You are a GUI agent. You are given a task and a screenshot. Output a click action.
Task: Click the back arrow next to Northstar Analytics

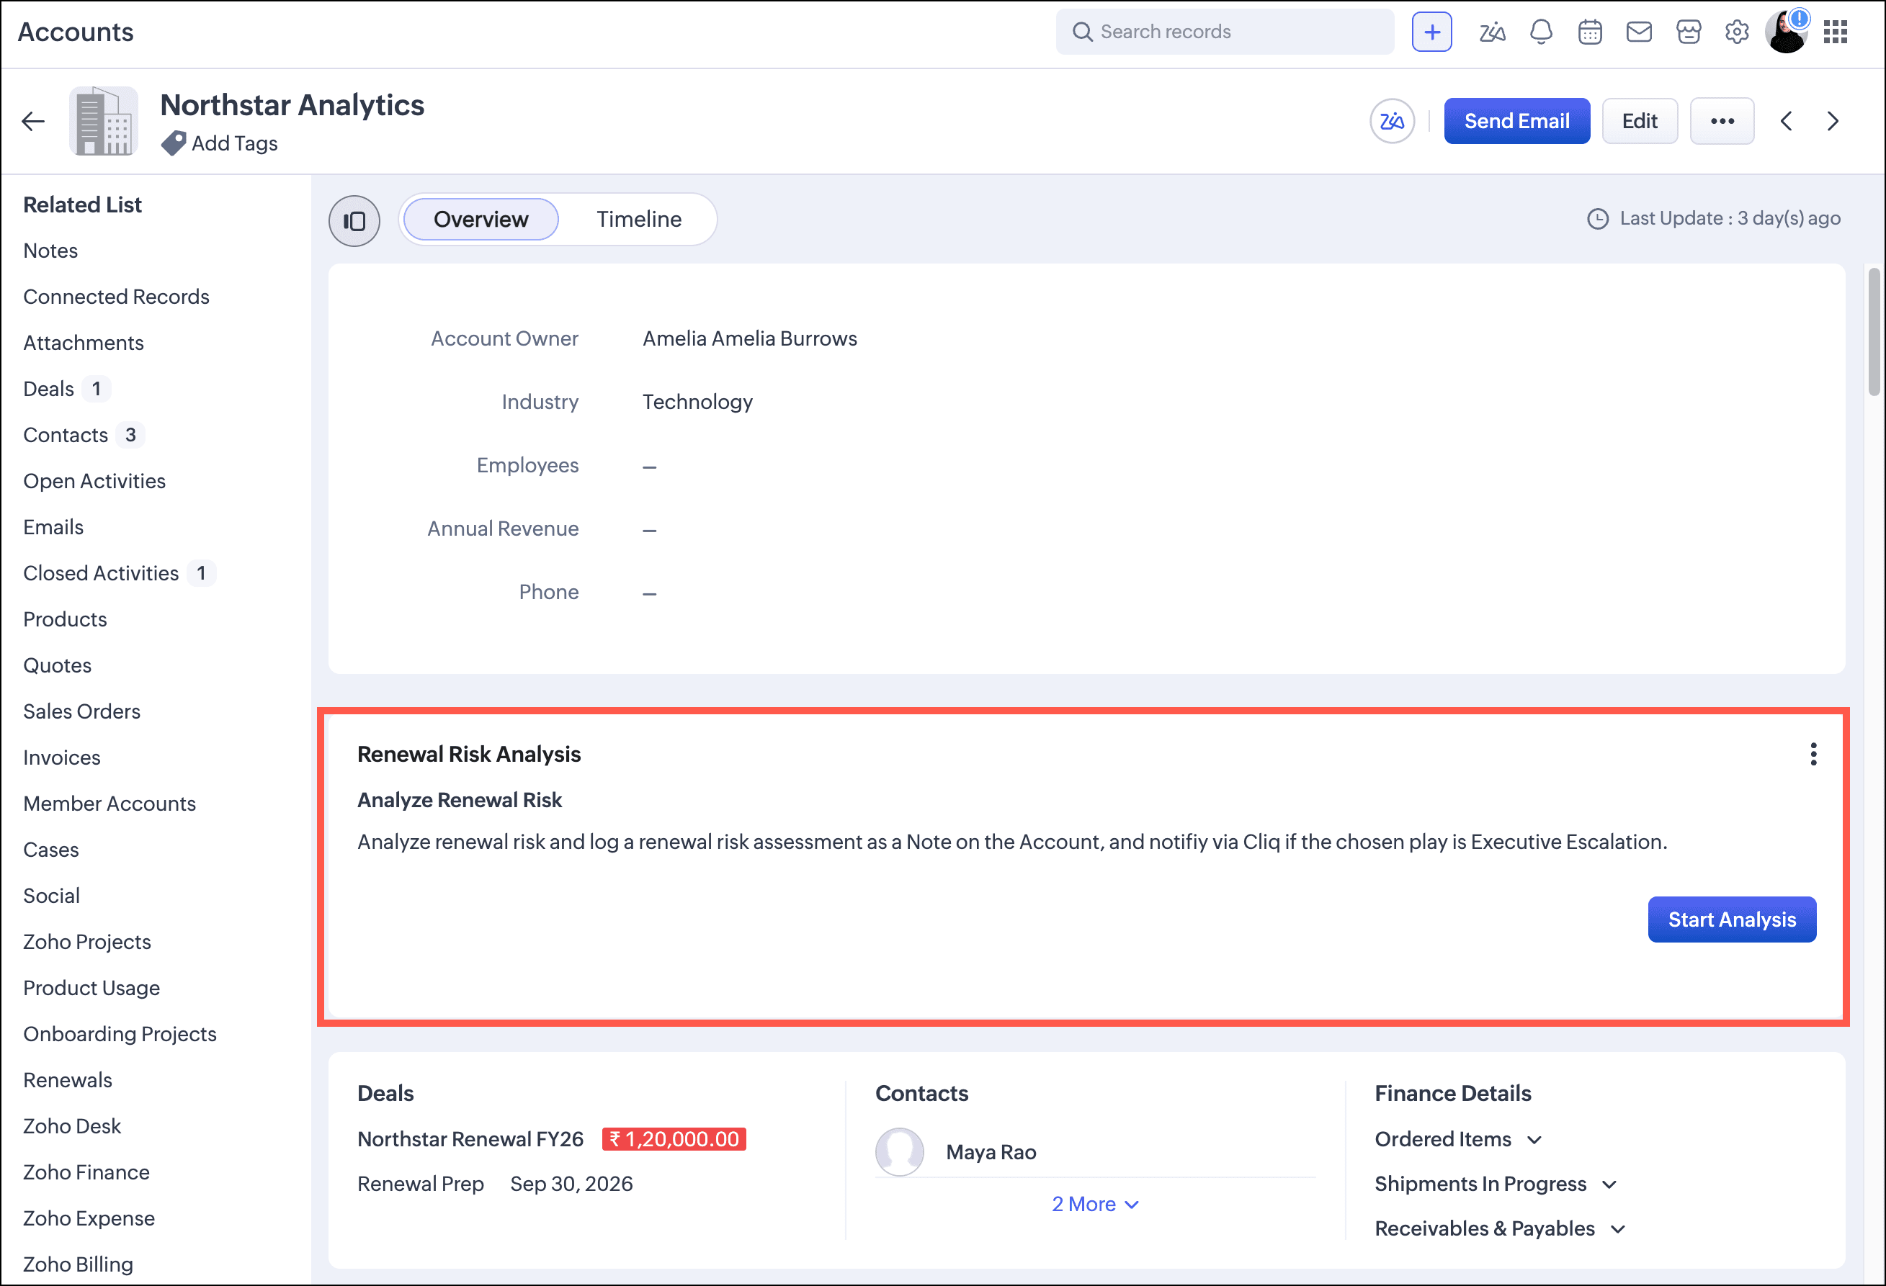[x=33, y=122]
